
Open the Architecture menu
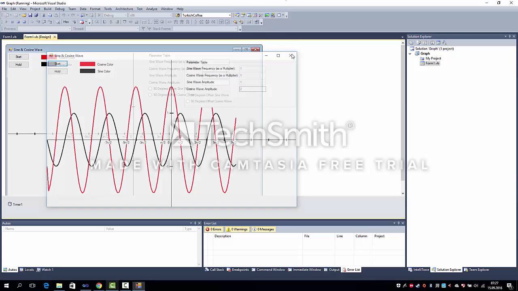(124, 9)
